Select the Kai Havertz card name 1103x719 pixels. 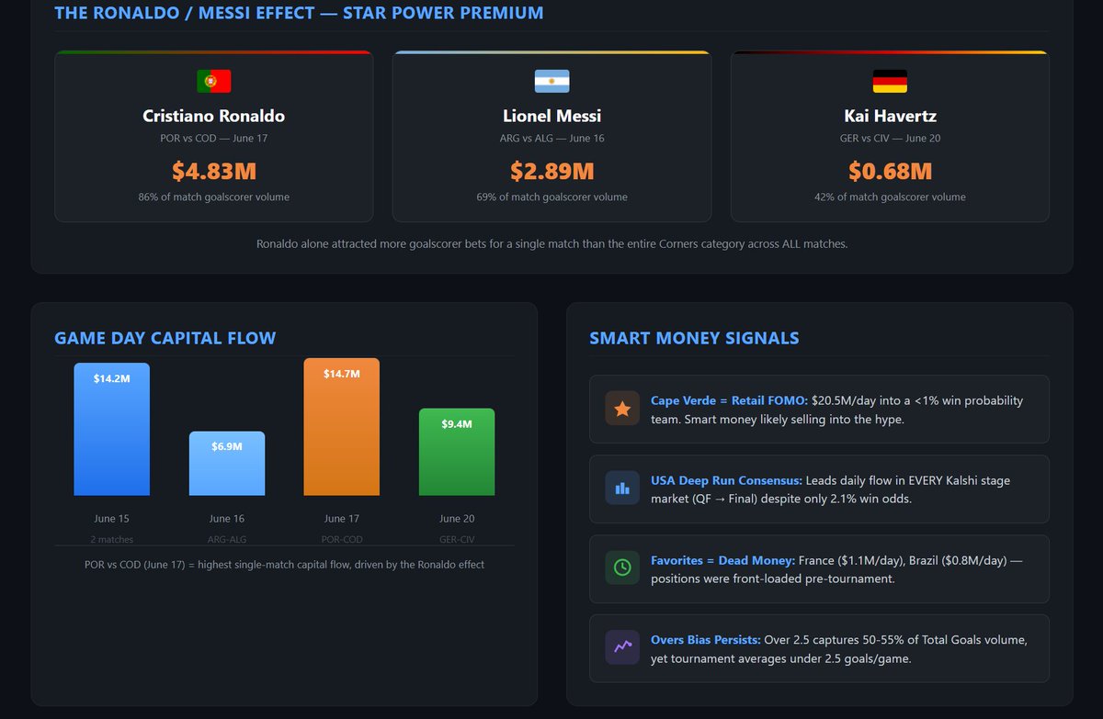[890, 116]
